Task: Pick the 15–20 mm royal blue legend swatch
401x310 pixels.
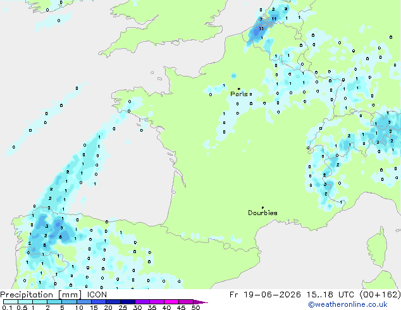Action: (98, 302)
